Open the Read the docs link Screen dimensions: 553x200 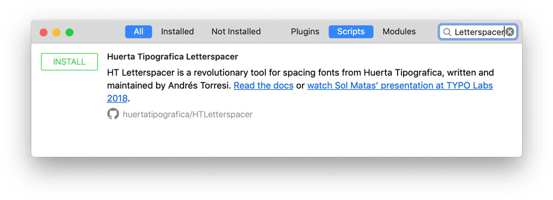coord(263,85)
